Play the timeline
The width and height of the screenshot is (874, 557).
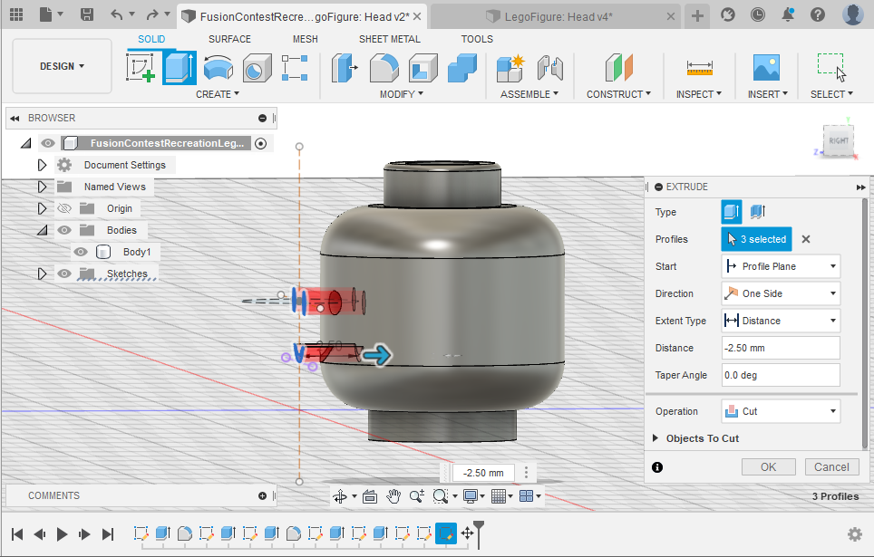[x=62, y=534]
